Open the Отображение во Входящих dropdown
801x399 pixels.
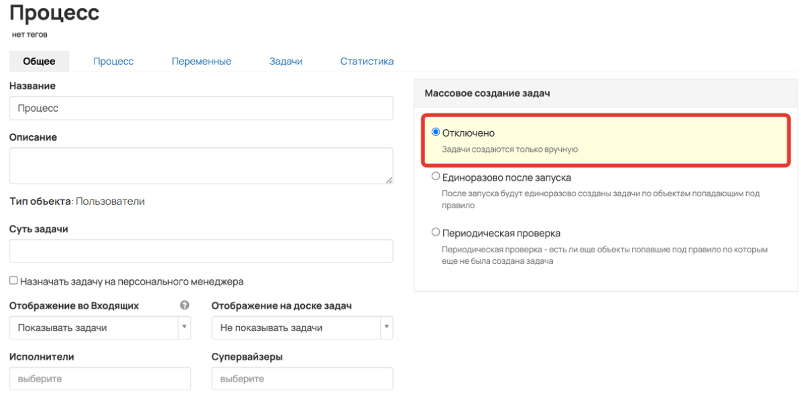coord(100,327)
